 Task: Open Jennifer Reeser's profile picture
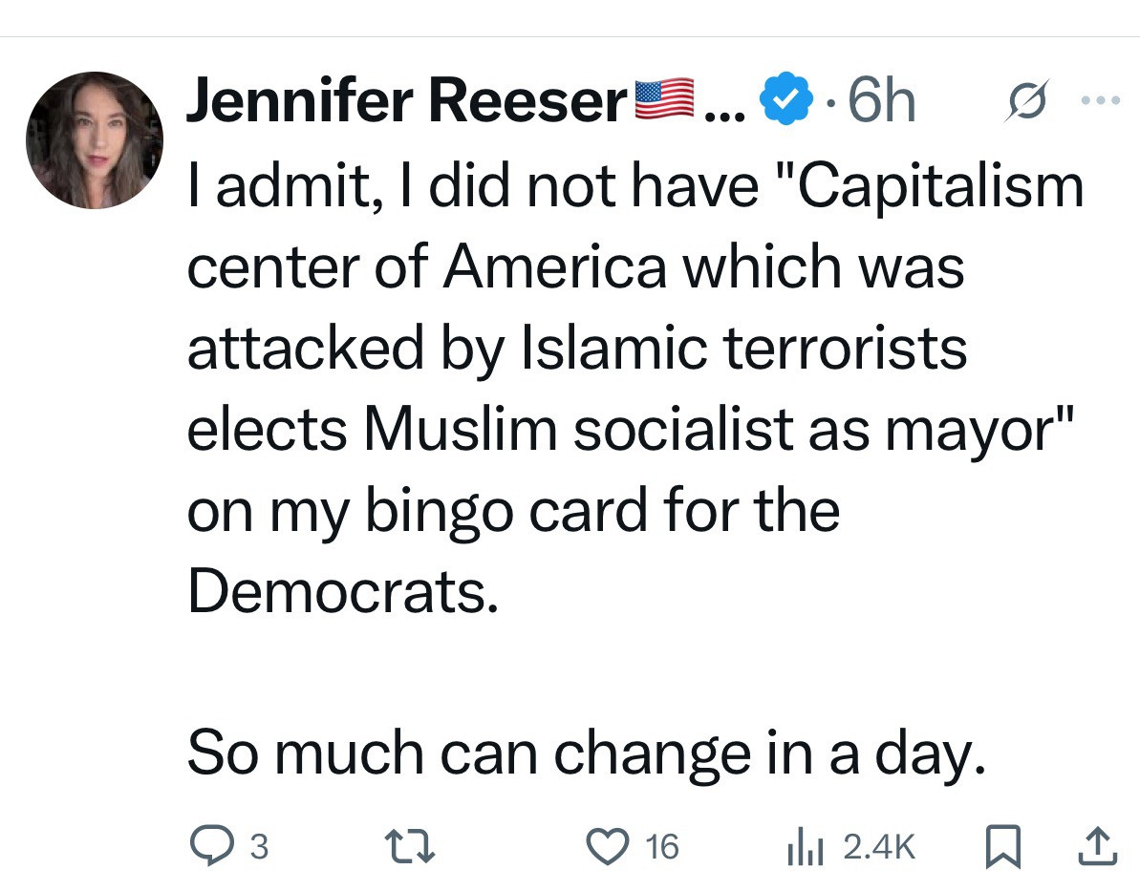[95, 139]
